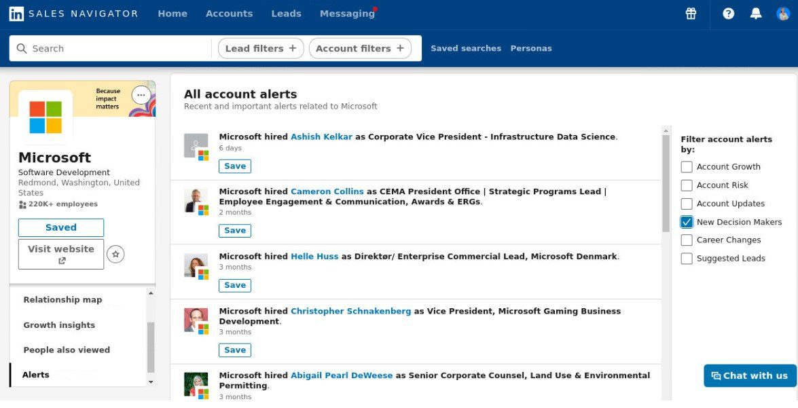Open Chat with us
This screenshot has width=798, height=408.
pos(750,376)
